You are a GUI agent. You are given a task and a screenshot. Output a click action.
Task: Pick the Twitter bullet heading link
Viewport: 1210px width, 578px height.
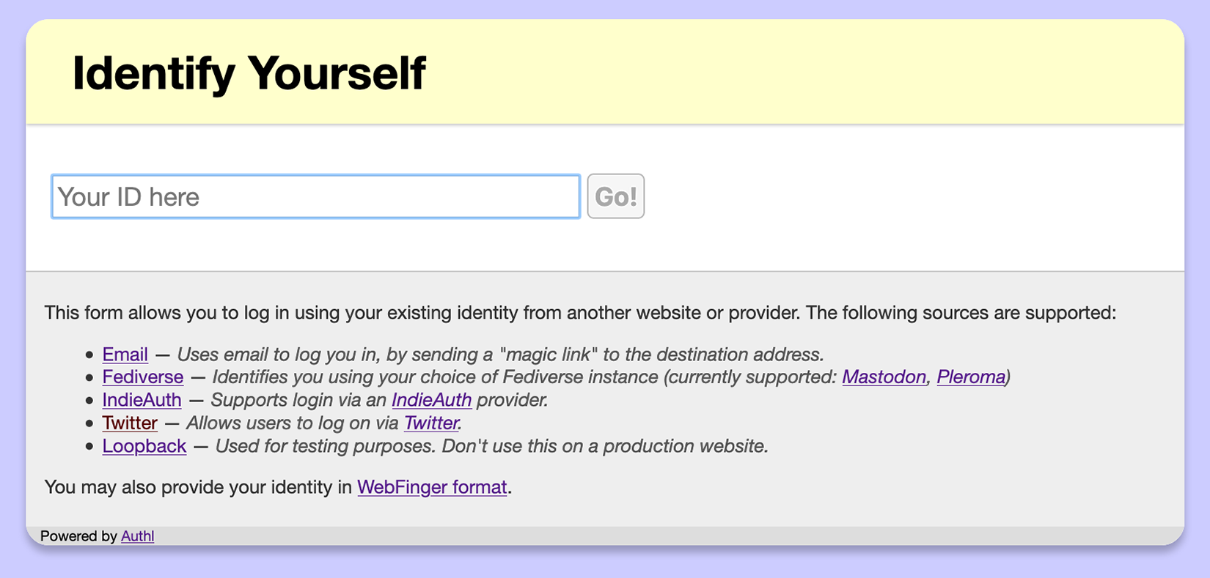130,423
